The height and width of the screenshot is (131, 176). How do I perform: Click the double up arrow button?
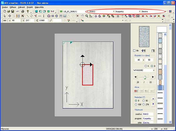[153, 104]
